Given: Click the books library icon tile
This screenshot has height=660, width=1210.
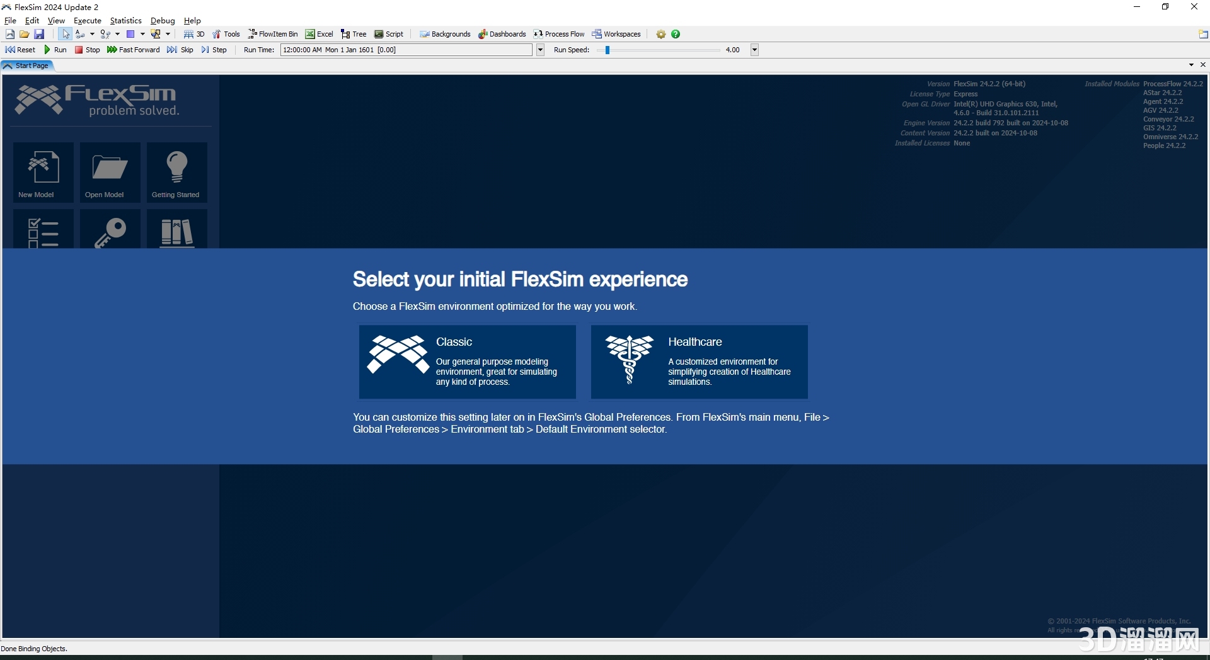Looking at the screenshot, I should [x=176, y=230].
